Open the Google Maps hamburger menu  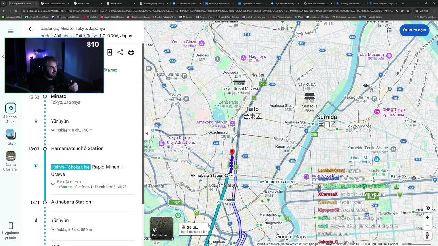point(11,31)
